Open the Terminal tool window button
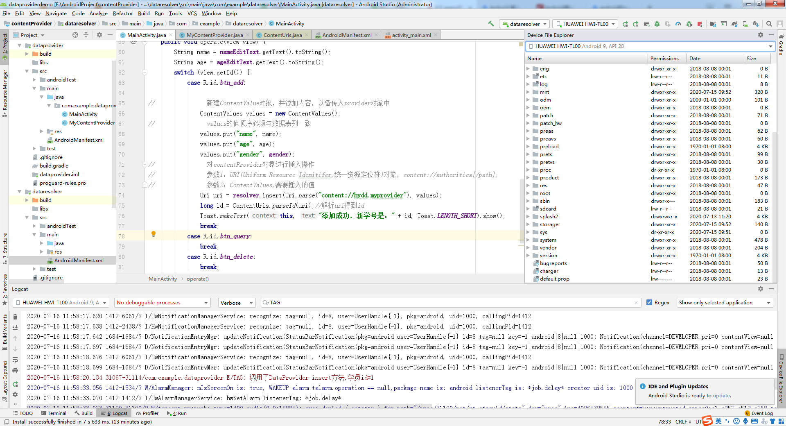 53,413
